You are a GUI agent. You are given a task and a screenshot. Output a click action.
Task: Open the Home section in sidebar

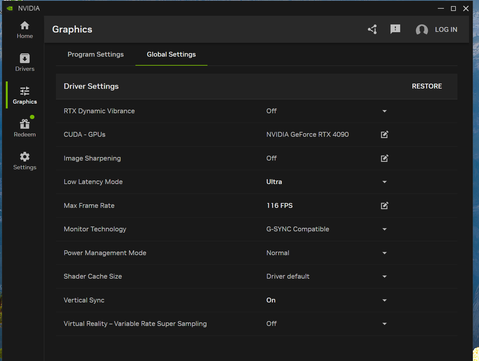[x=25, y=30]
